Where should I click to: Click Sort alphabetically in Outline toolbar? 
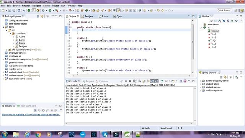tap(220, 21)
